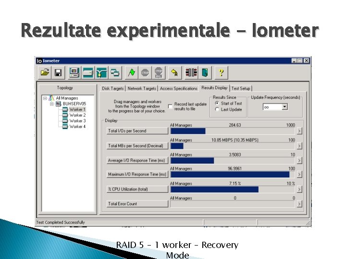346x259 pixels.
Task: Select Worker 1 in Topology
Action: click(77, 109)
